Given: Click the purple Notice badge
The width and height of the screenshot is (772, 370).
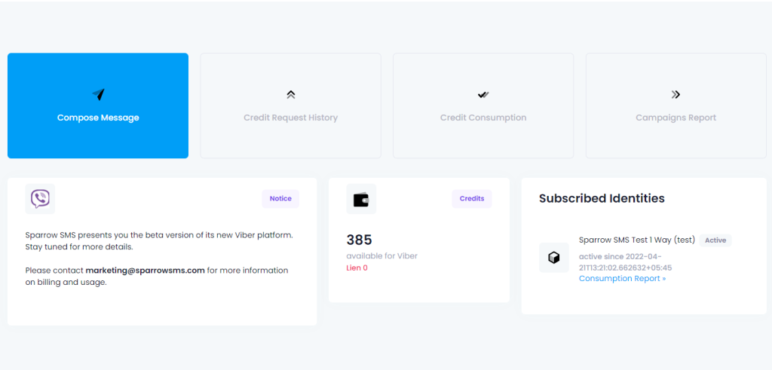Looking at the screenshot, I should (x=280, y=199).
